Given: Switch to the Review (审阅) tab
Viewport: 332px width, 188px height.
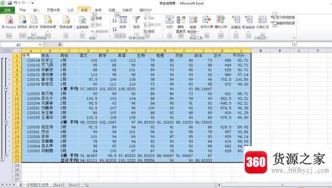Looking at the screenshot, I should [98, 10].
